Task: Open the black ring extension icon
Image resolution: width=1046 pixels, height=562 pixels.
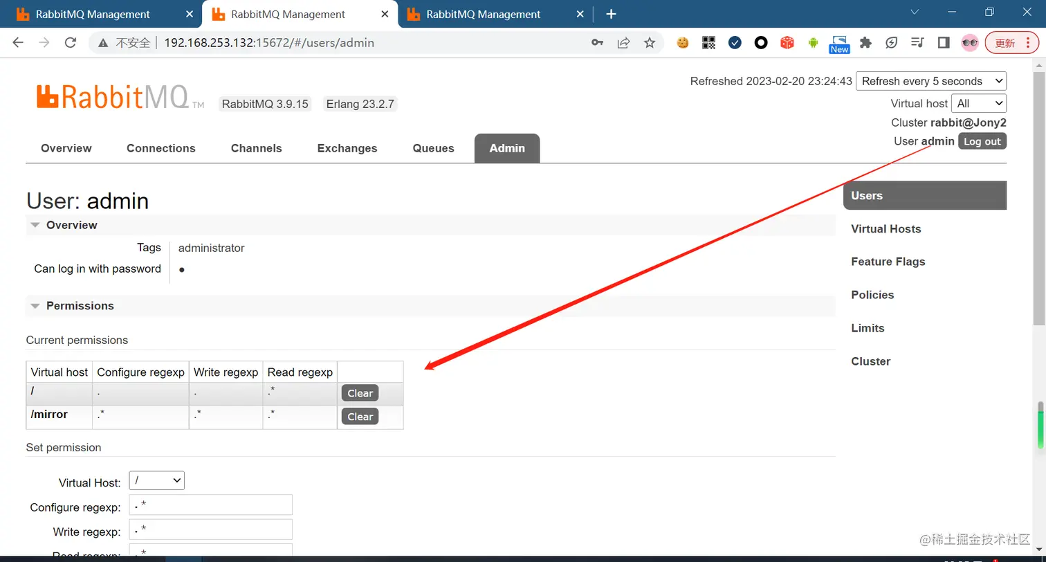Action: point(761,42)
